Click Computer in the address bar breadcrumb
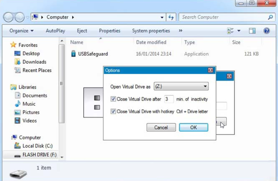278x181 pixels. (57, 17)
